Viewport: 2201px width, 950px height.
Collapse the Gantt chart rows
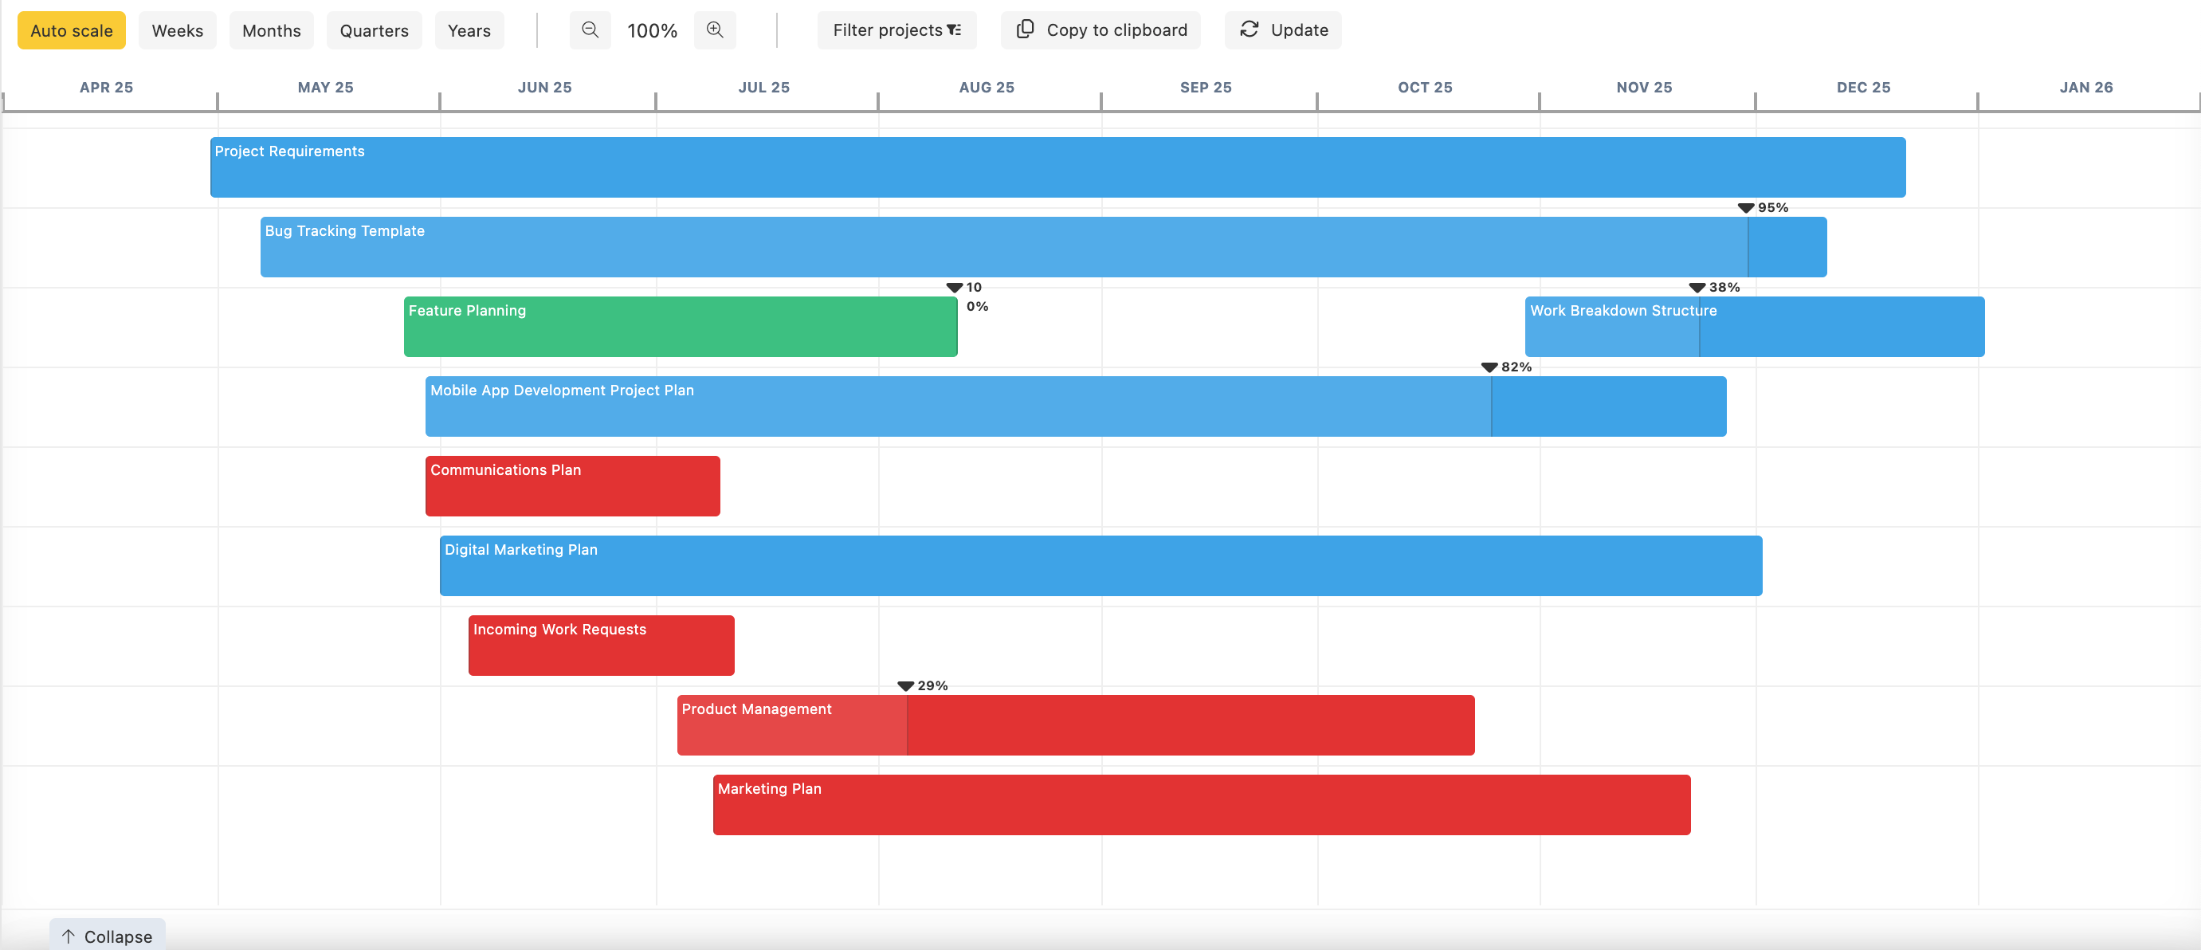point(106,936)
